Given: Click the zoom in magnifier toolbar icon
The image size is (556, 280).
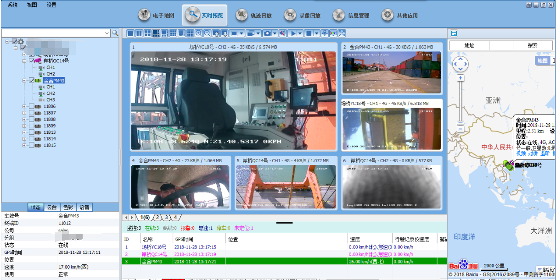Looking at the screenshot, I should [199, 33].
